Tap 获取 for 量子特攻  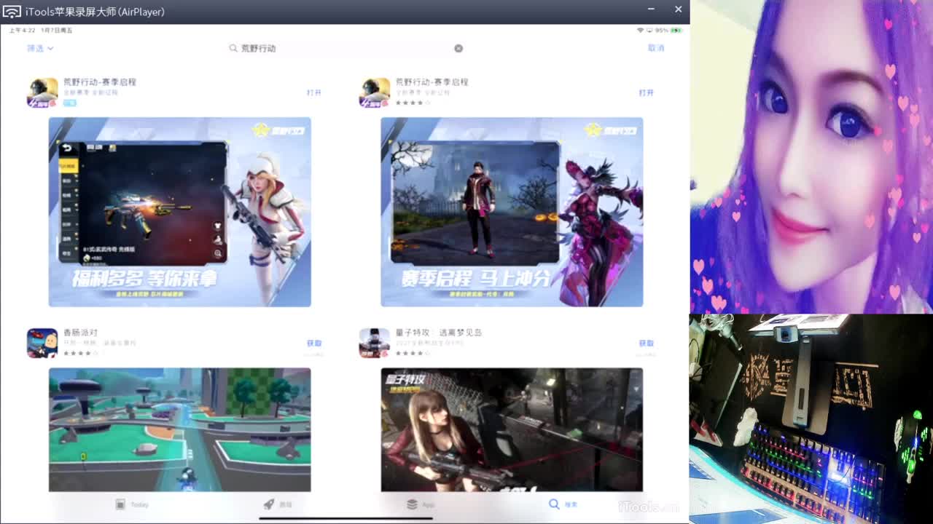[x=647, y=344]
